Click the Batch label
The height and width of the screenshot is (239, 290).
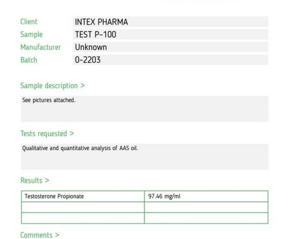(29, 60)
